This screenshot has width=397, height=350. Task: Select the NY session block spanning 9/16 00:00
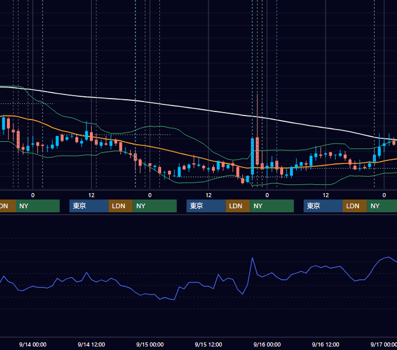click(272, 206)
